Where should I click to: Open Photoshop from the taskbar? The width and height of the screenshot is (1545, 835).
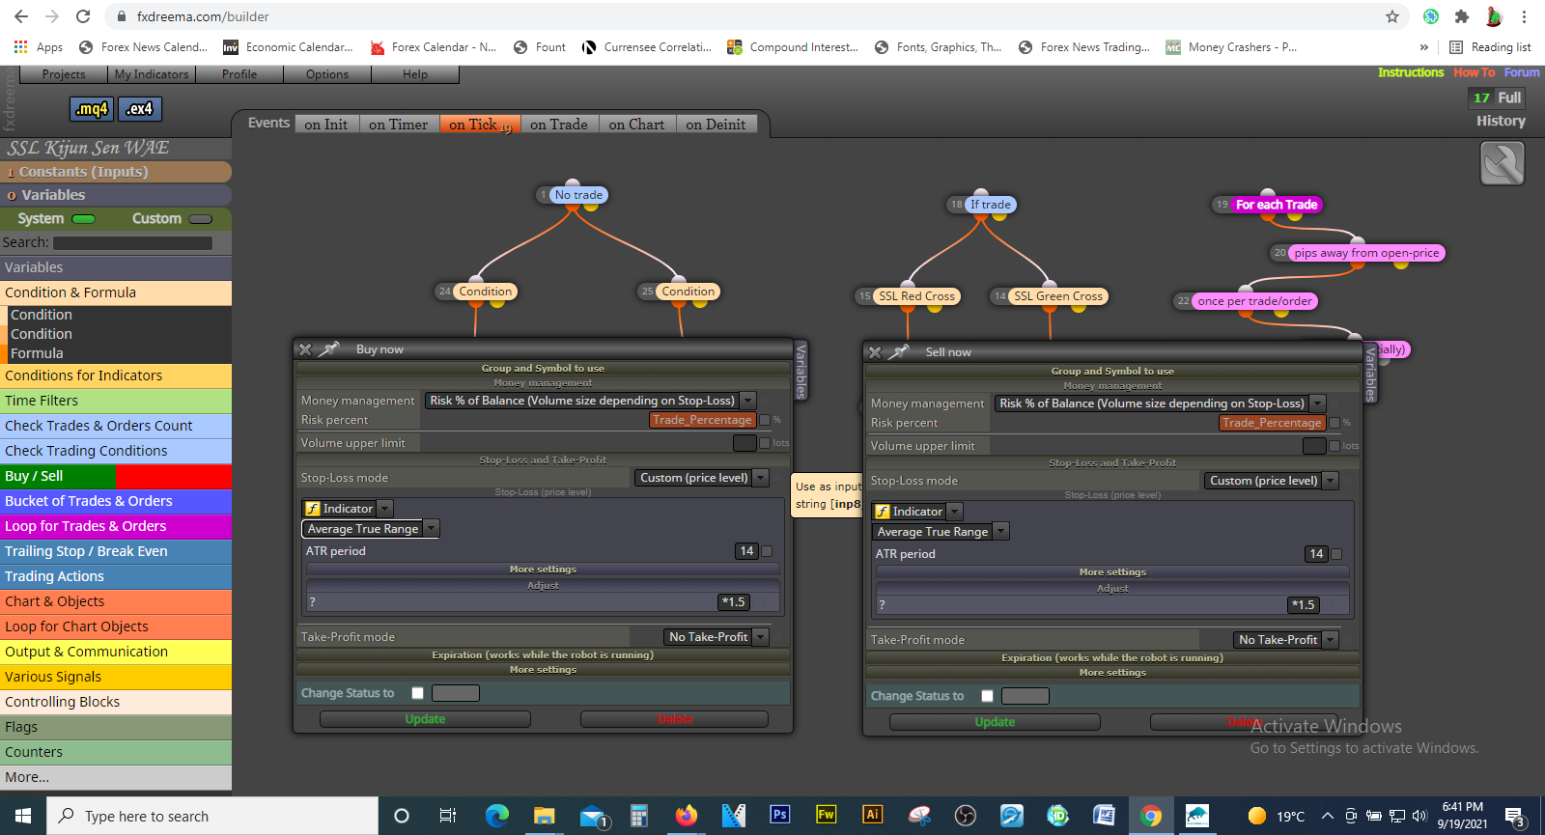[779, 815]
